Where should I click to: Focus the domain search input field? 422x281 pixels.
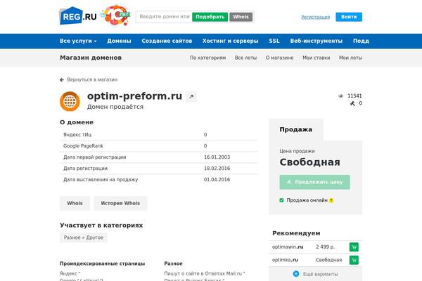164,17
